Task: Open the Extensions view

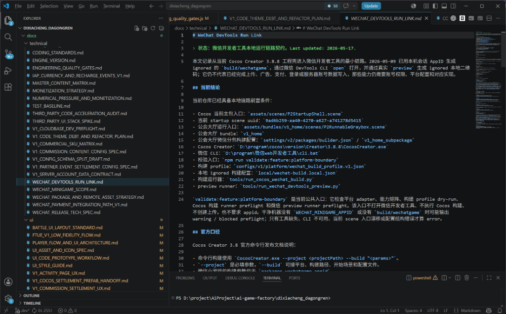Action: pyautogui.click(x=8, y=87)
